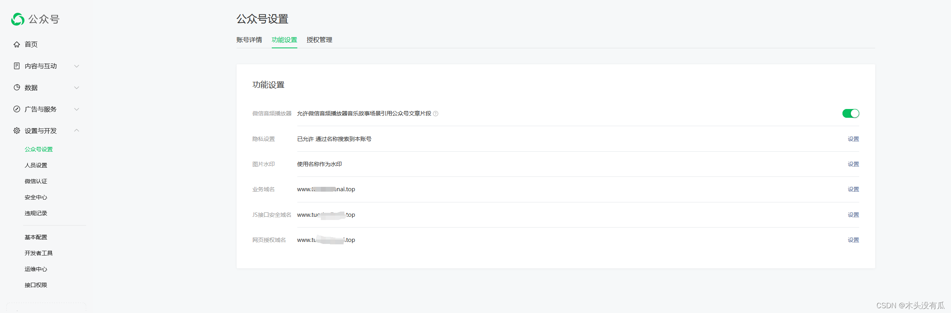Click the home icon beside 首页
Viewport: 951px width, 313px height.
(17, 44)
